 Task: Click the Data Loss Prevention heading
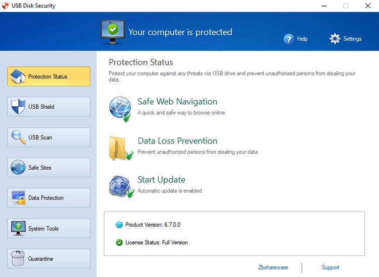(x=177, y=141)
